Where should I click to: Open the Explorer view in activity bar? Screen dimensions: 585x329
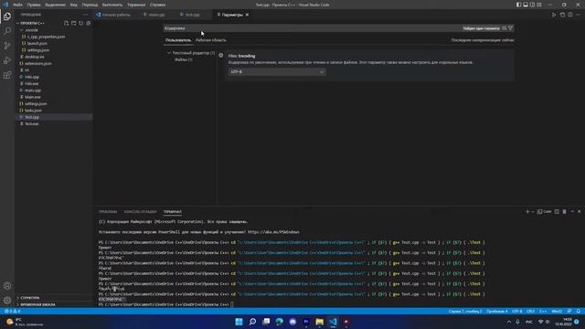pos(7,16)
